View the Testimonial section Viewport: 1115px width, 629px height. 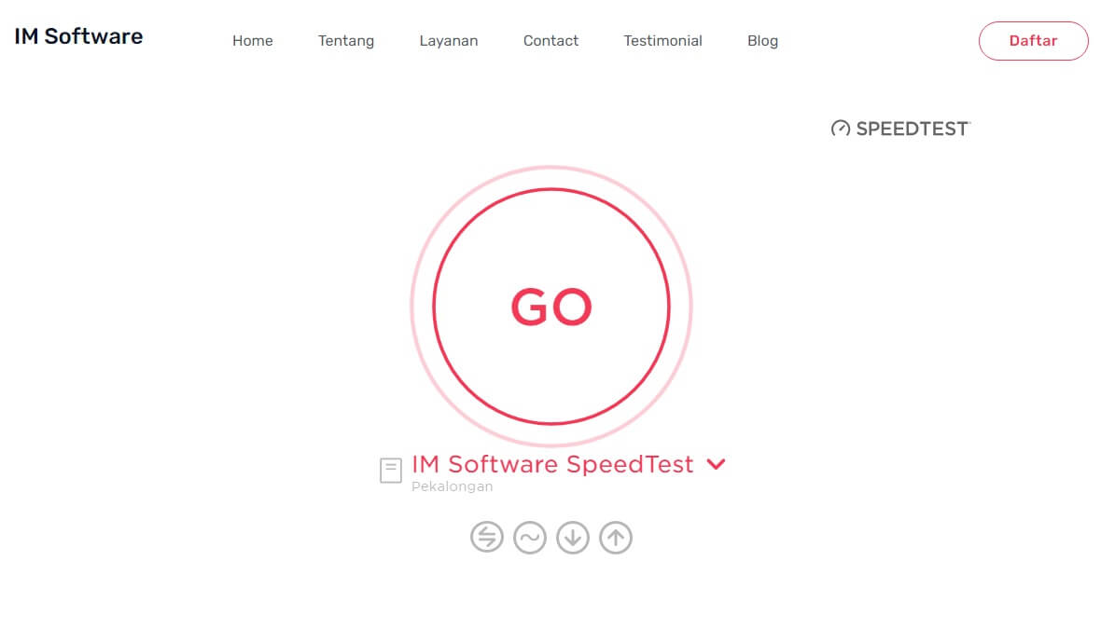click(x=662, y=41)
